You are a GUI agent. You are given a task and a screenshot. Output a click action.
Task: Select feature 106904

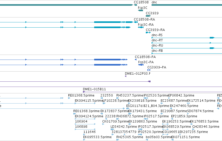[x=81, y=121]
